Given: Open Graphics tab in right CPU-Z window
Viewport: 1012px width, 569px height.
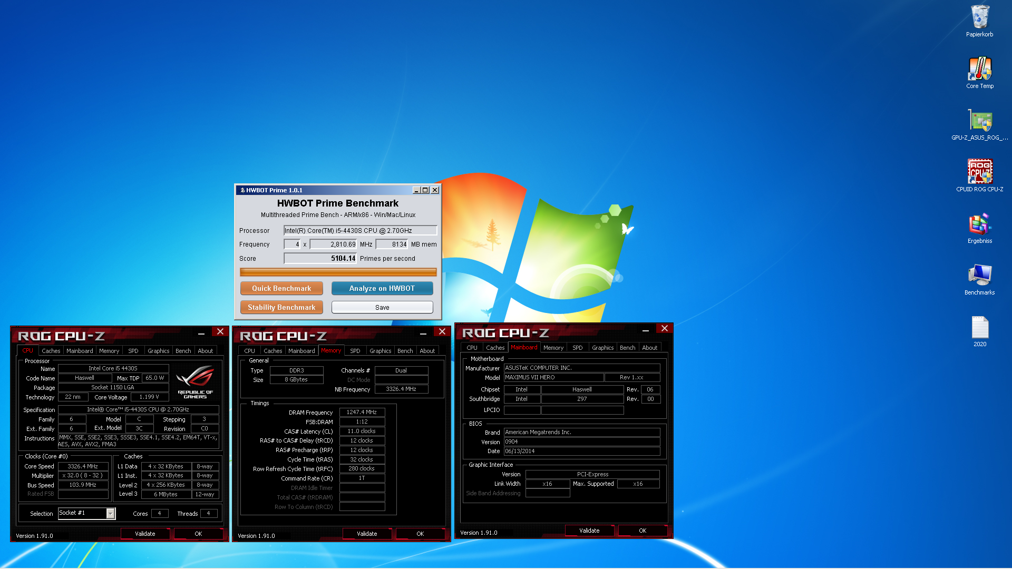Looking at the screenshot, I should [602, 348].
